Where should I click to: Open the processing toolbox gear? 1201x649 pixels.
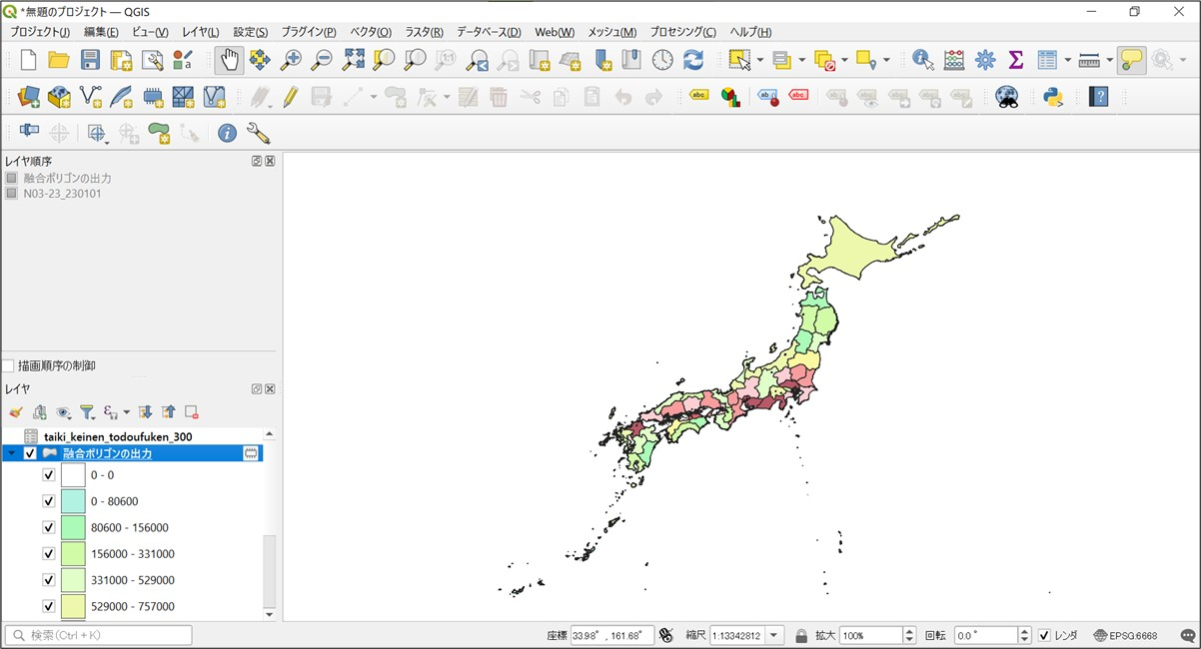pyautogui.click(x=985, y=60)
